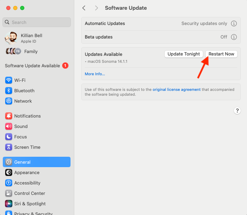This screenshot has width=247, height=215.
Task: Click the Apple ID subtitle text
Action: click(x=28, y=41)
